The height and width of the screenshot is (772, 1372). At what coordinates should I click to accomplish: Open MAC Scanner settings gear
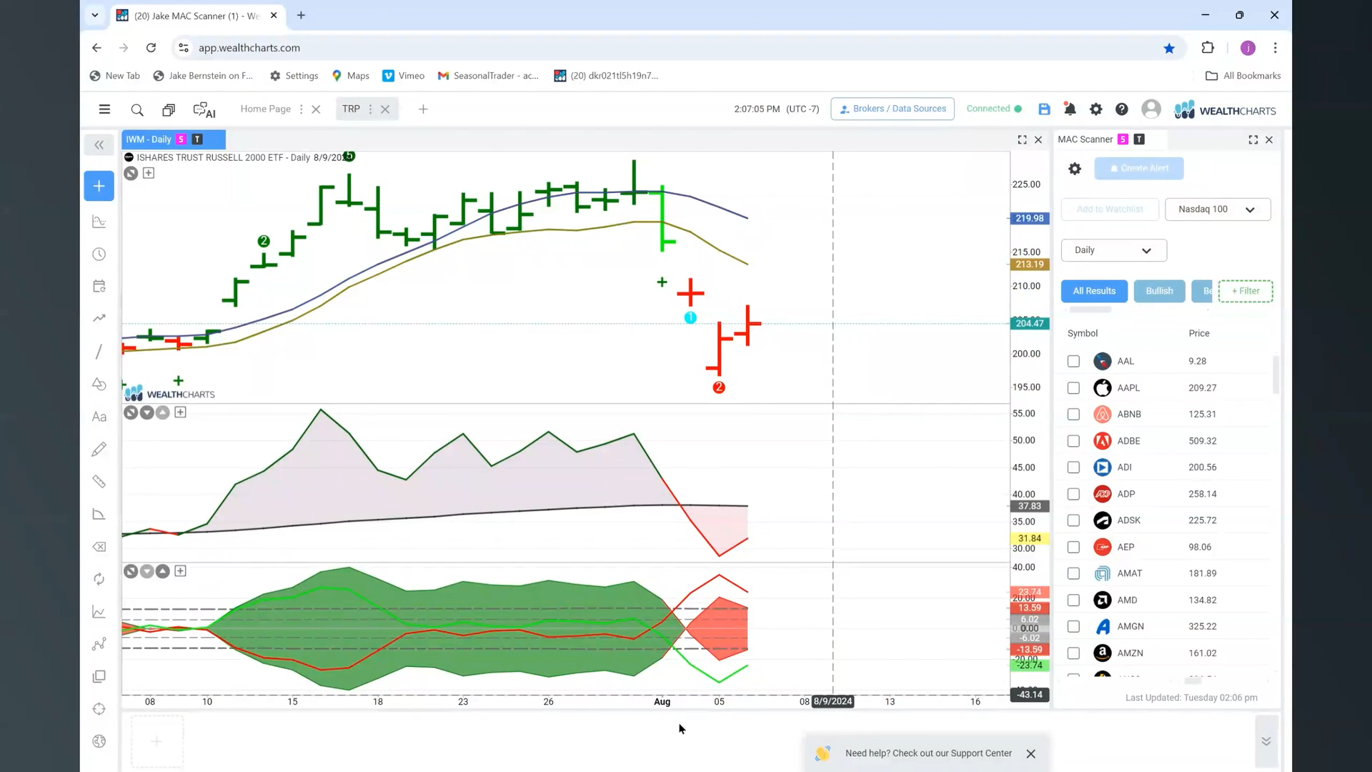(x=1075, y=169)
